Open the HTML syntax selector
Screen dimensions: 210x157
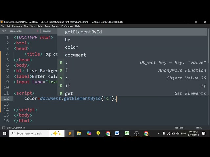coord(199,128)
